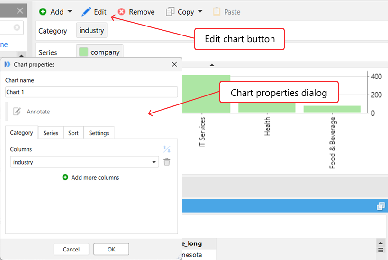Click the Chart properties dialog app icon
Viewport: 388px width, 260px height.
pyautogui.click(x=8, y=64)
